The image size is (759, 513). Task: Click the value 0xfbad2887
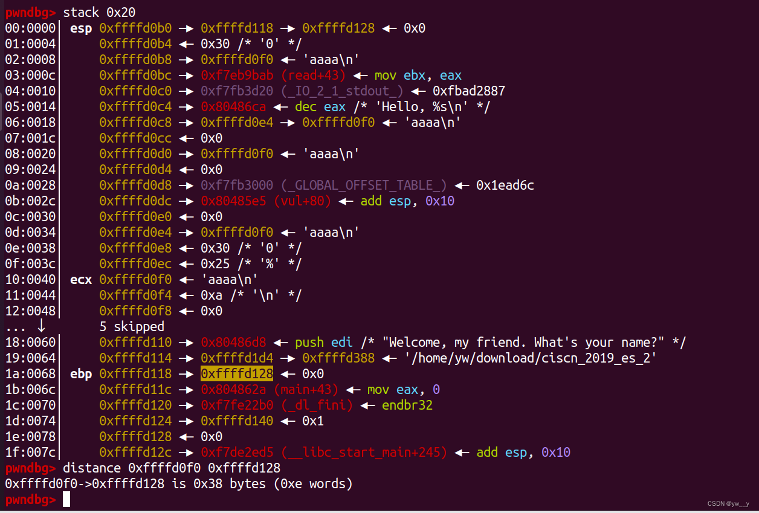[x=469, y=91]
